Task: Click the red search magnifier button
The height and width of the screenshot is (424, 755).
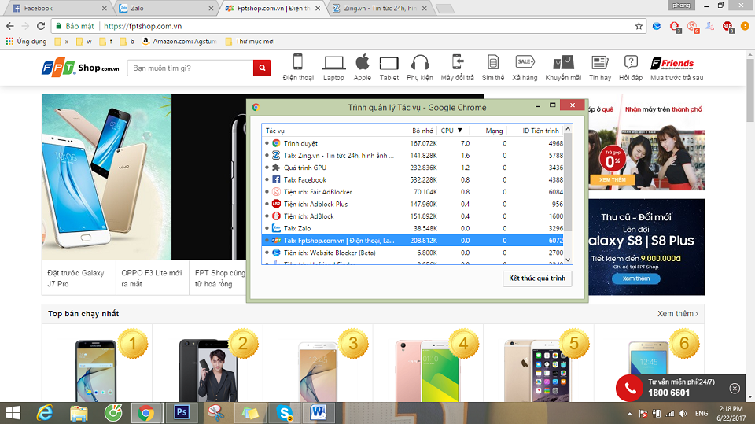Action: (262, 68)
